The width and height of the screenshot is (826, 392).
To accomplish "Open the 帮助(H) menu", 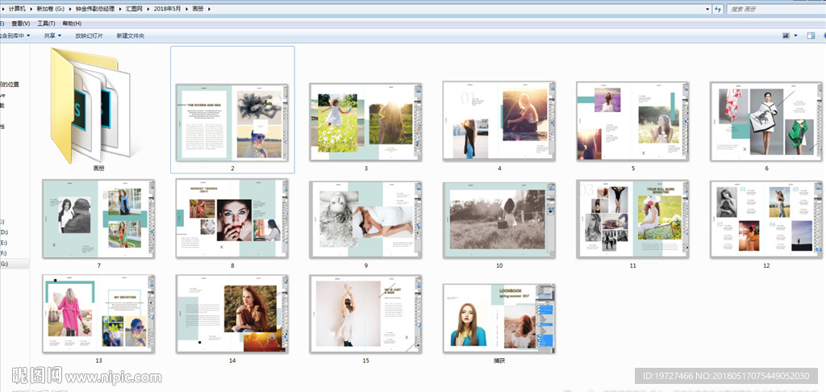I will (72, 23).
